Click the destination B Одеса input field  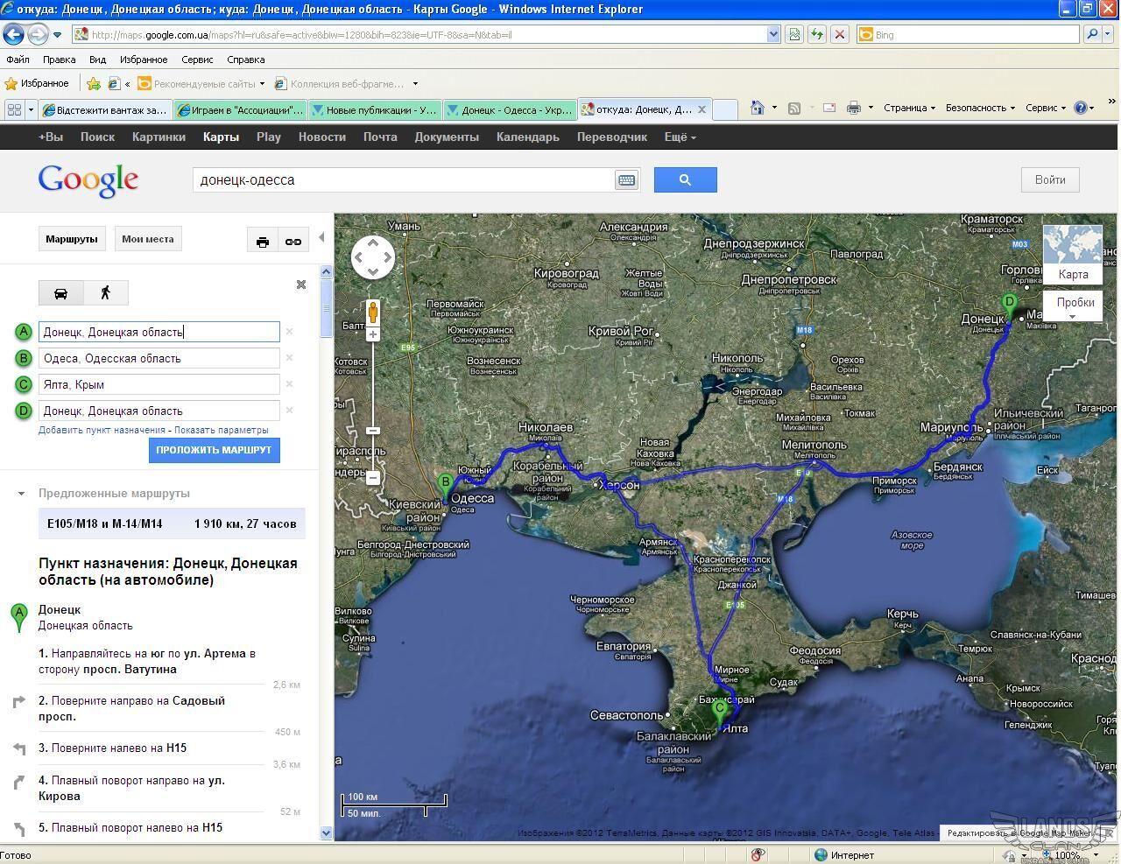159,358
